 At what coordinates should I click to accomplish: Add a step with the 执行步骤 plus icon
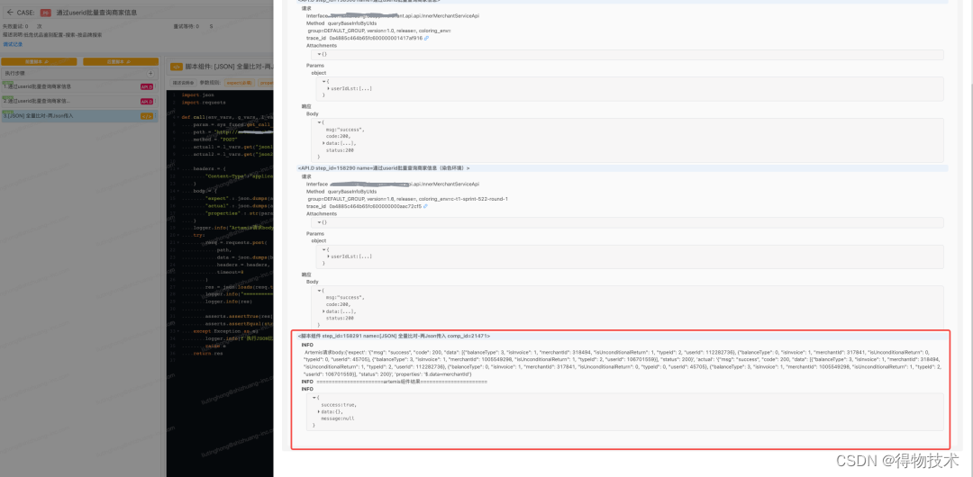tap(150, 73)
